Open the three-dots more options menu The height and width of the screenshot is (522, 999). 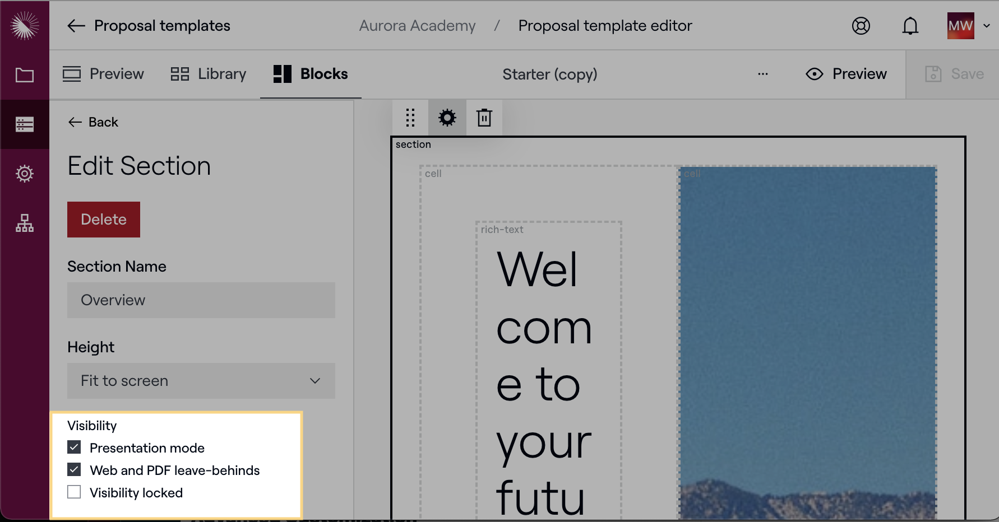coord(763,74)
